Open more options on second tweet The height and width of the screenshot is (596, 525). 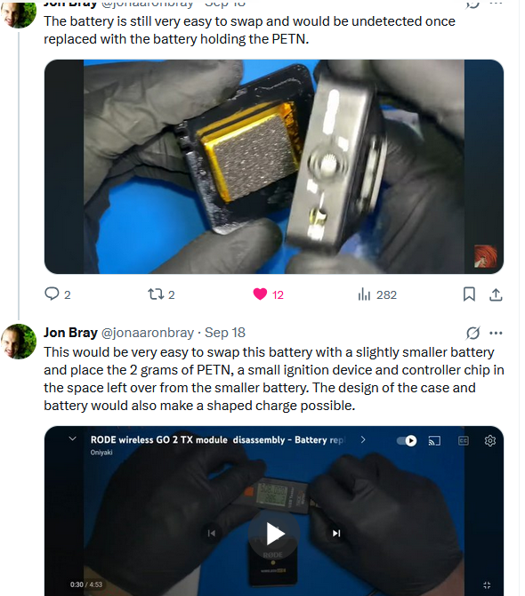(x=496, y=333)
